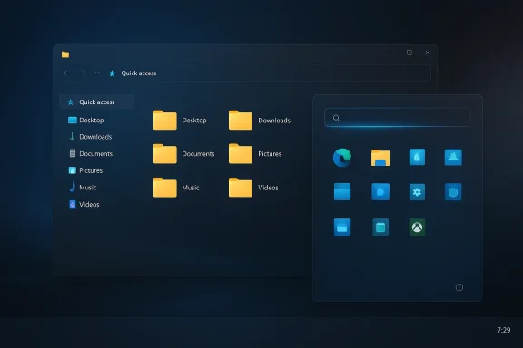Launch File Explorer from the start menu
The image size is (523, 348).
coord(380,158)
